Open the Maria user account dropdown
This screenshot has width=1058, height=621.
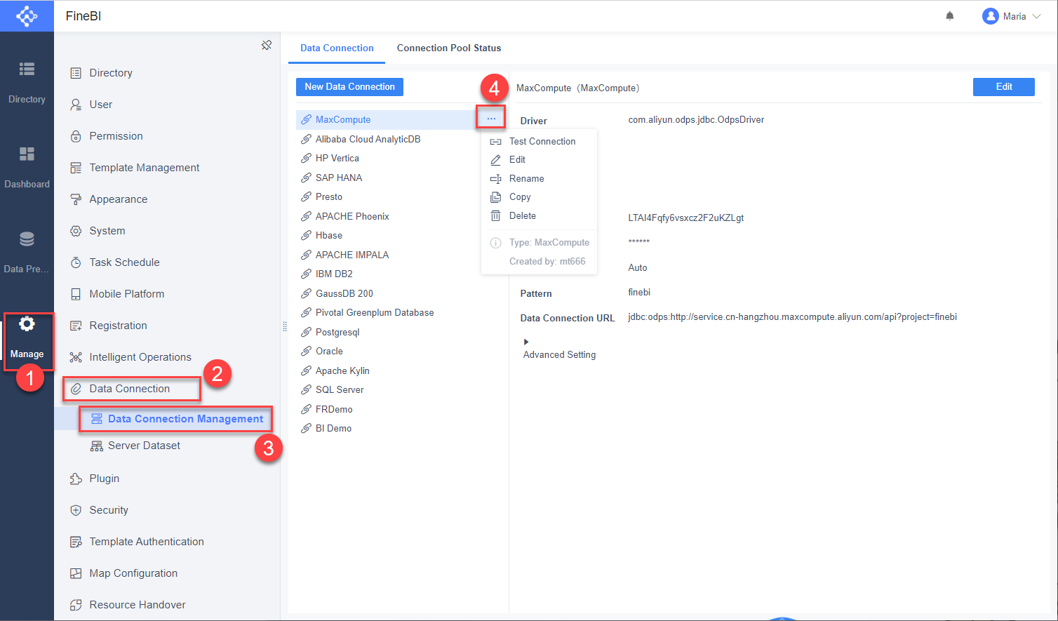pyautogui.click(x=1012, y=16)
